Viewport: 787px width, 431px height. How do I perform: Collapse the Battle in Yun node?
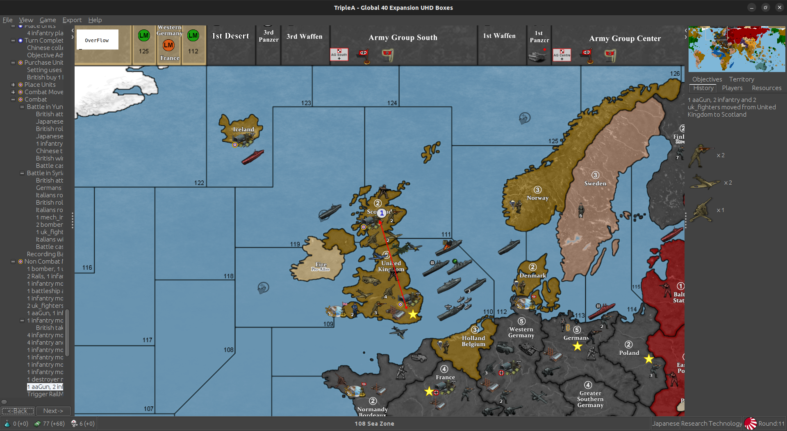[x=22, y=107]
